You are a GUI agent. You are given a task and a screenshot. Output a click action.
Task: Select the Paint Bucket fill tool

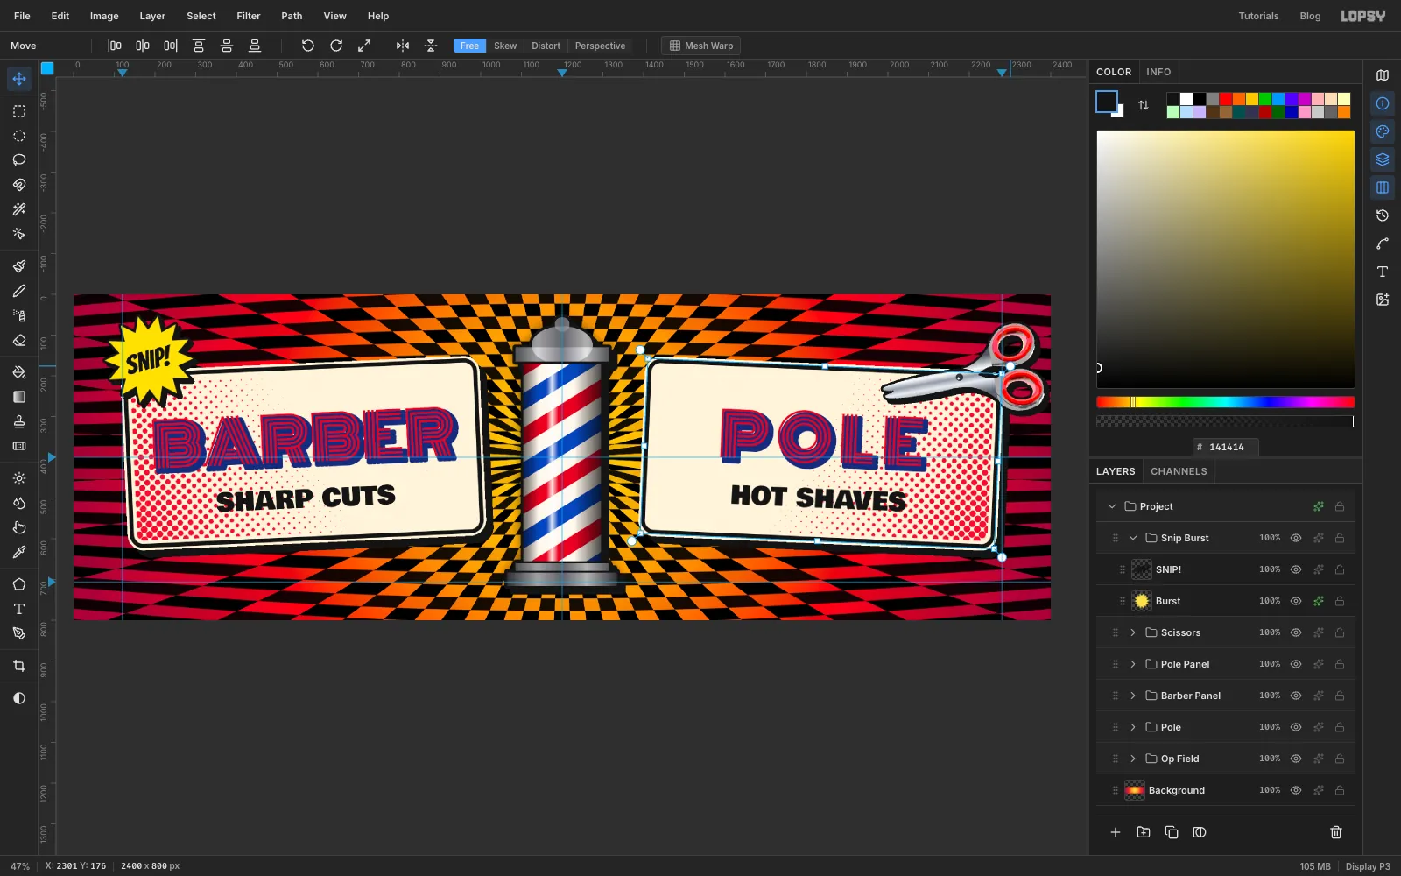[19, 372]
